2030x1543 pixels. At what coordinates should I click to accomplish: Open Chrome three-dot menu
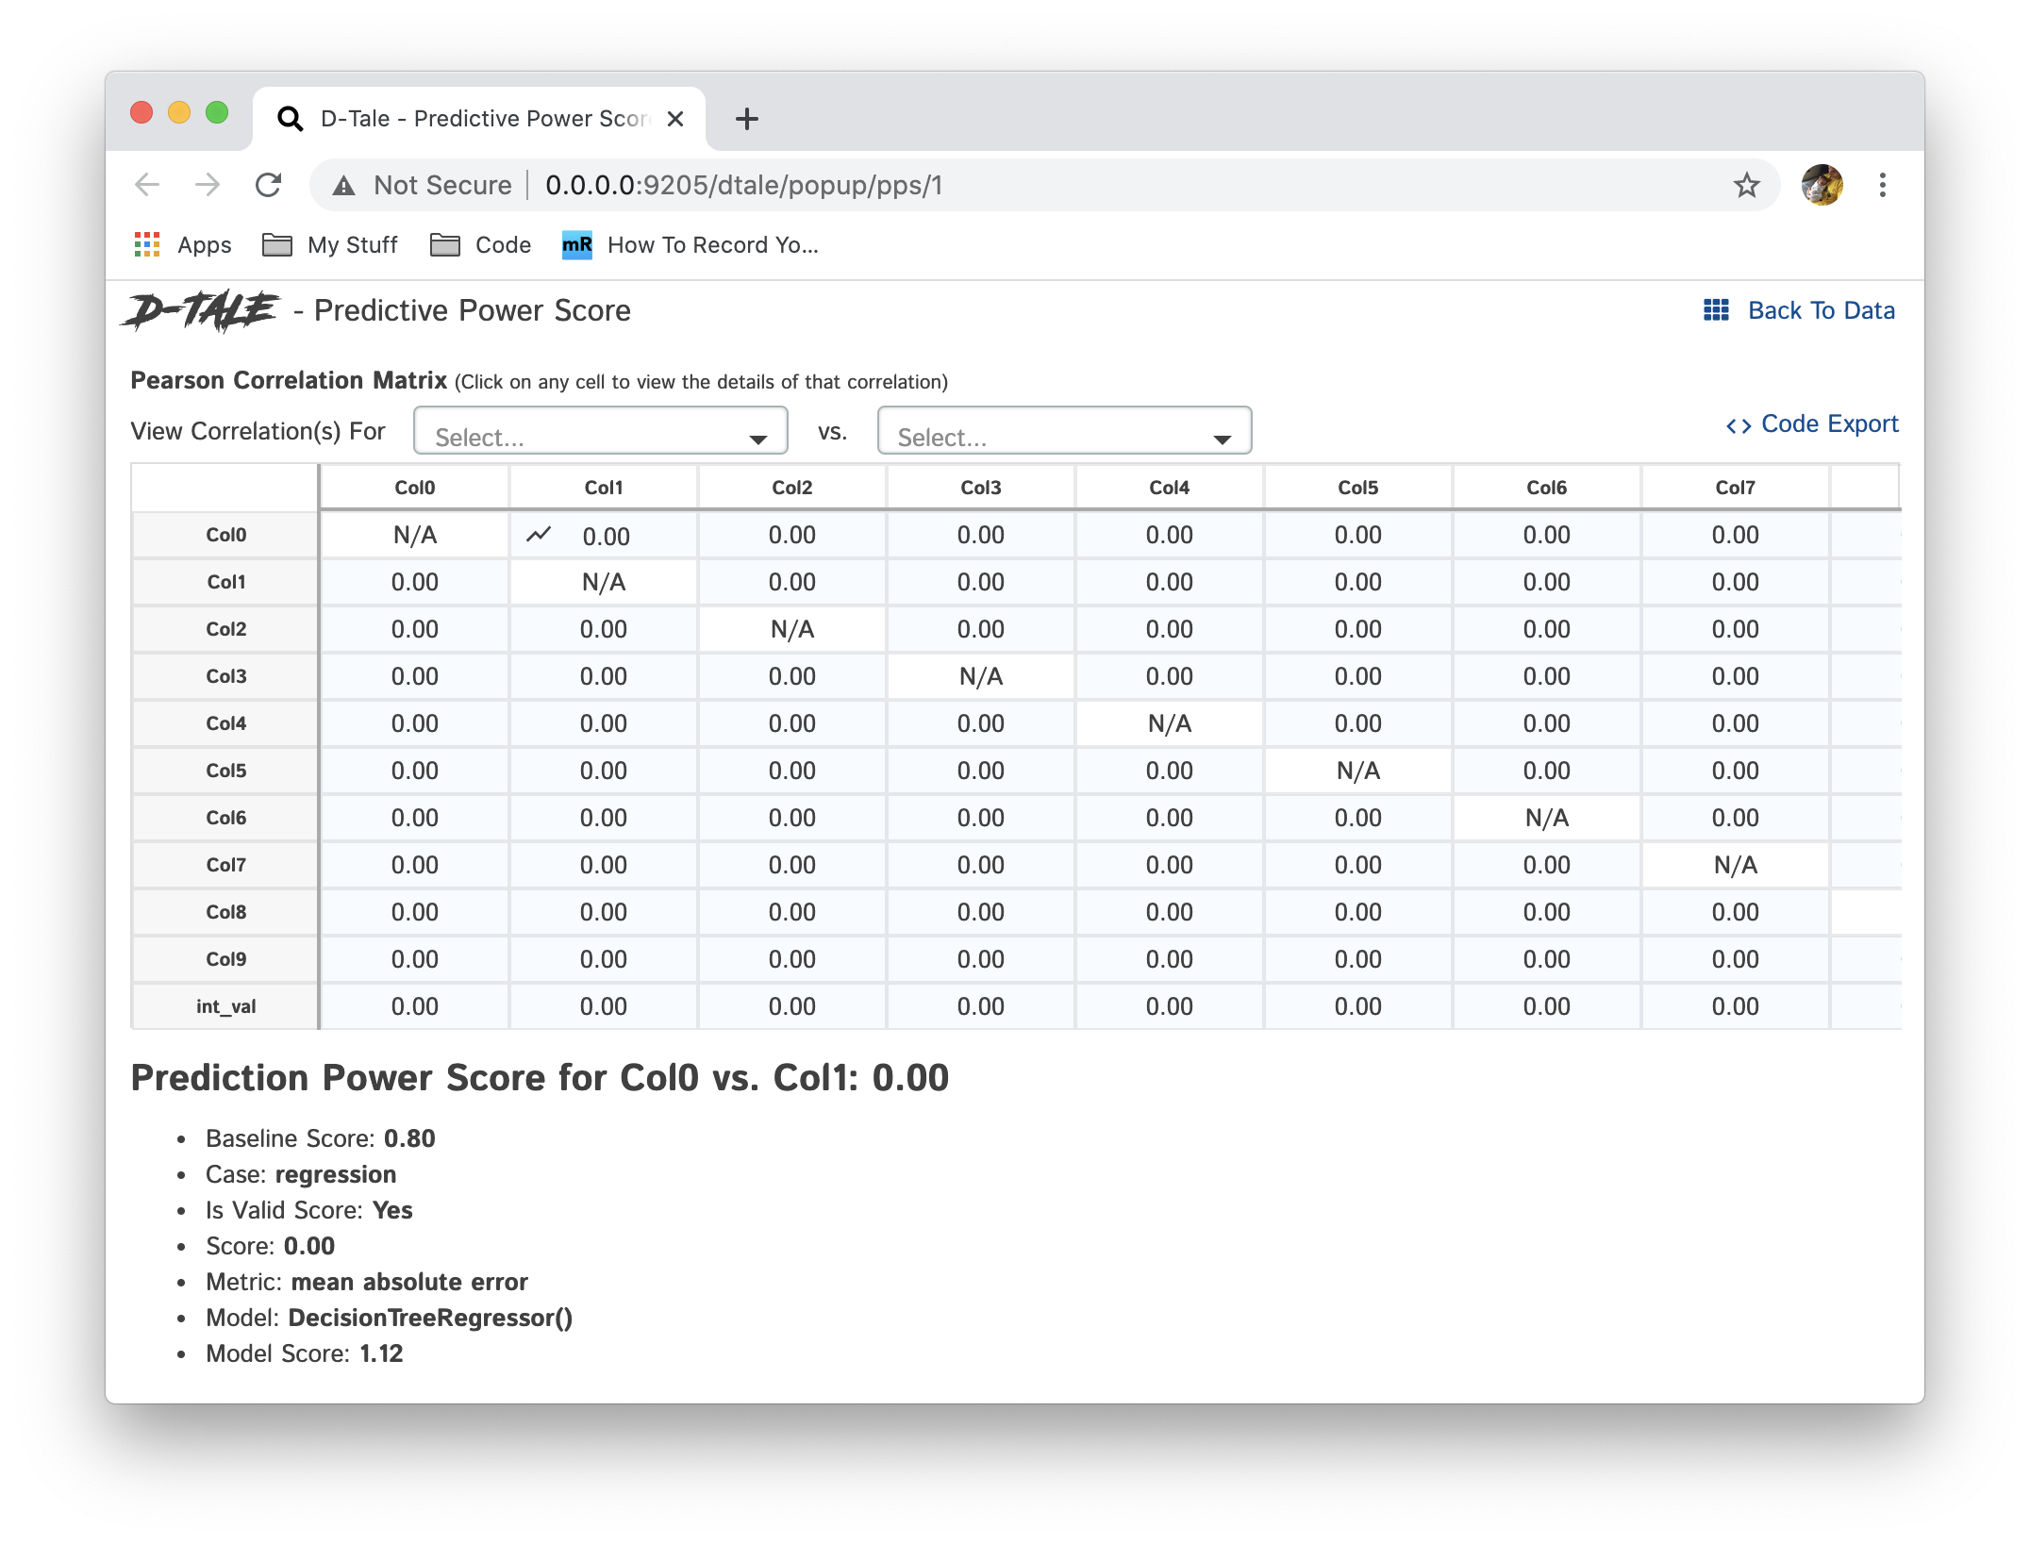tap(1882, 185)
